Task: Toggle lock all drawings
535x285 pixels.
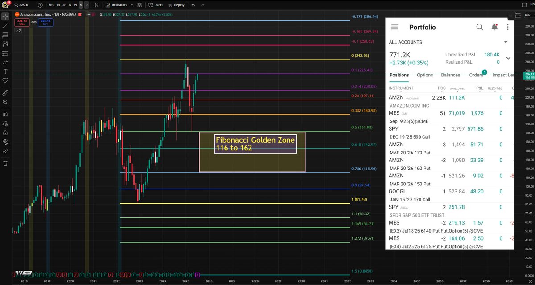Action: [x=5, y=132]
